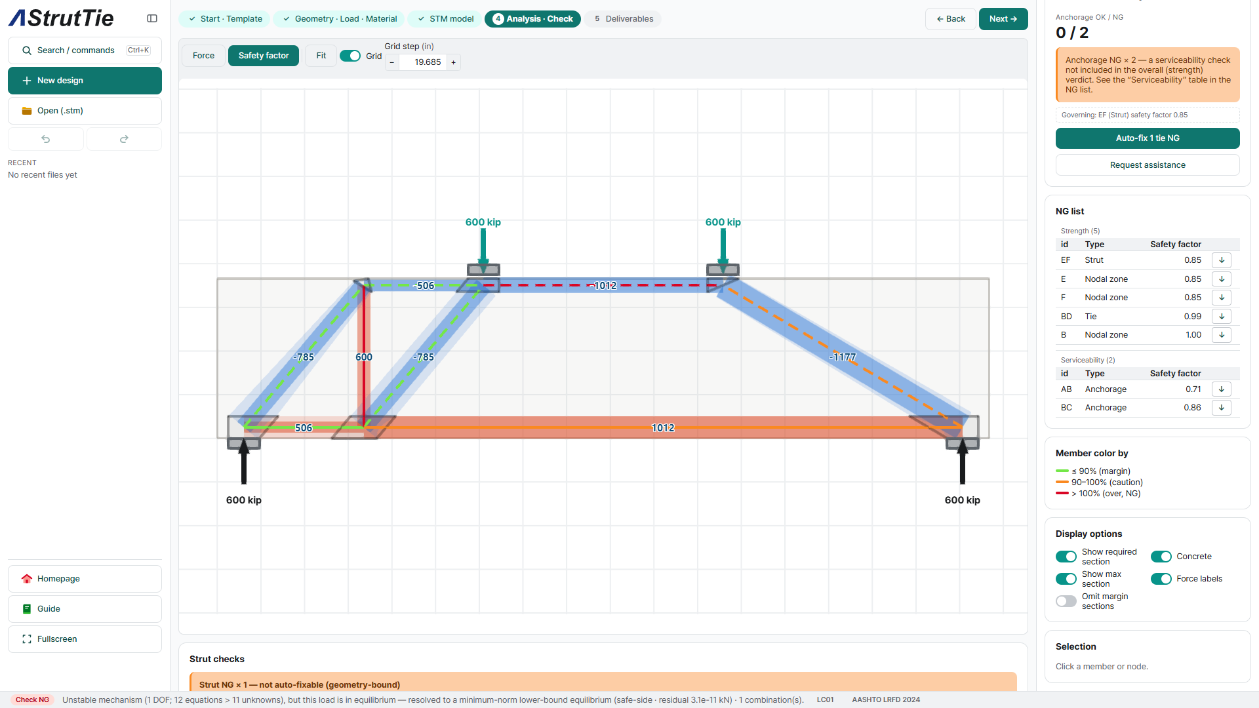This screenshot has width=1259, height=708.
Task: Click the grid step value field
Action: (423, 62)
